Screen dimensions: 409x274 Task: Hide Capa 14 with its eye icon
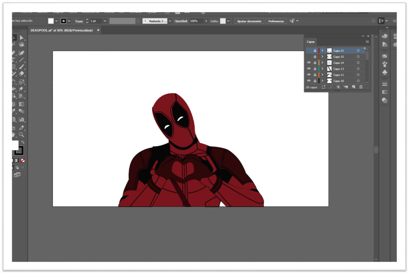tap(309, 63)
